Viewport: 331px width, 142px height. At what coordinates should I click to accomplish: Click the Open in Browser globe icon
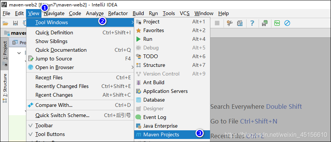[31, 67]
